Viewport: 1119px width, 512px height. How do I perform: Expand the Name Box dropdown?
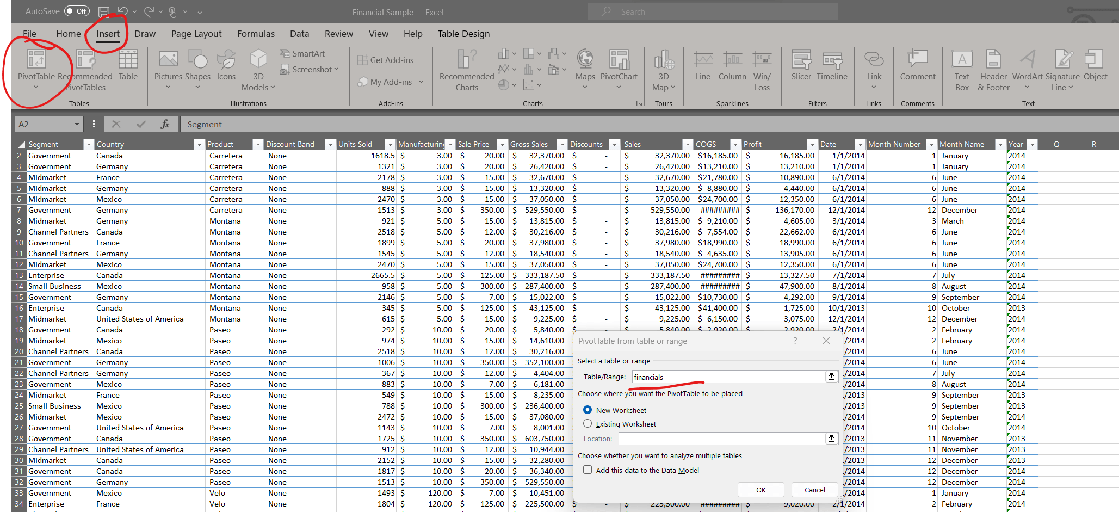point(77,125)
